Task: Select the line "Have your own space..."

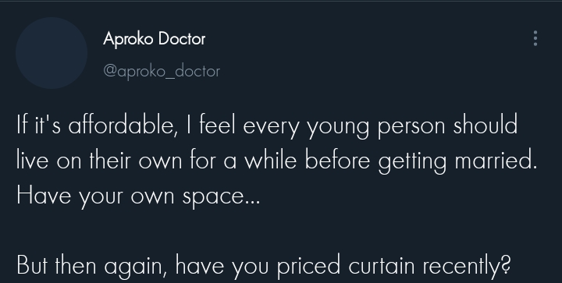Action: (138, 196)
